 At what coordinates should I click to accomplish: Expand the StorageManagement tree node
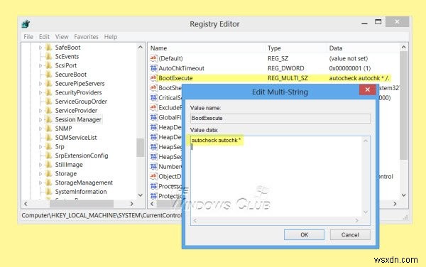40,182
